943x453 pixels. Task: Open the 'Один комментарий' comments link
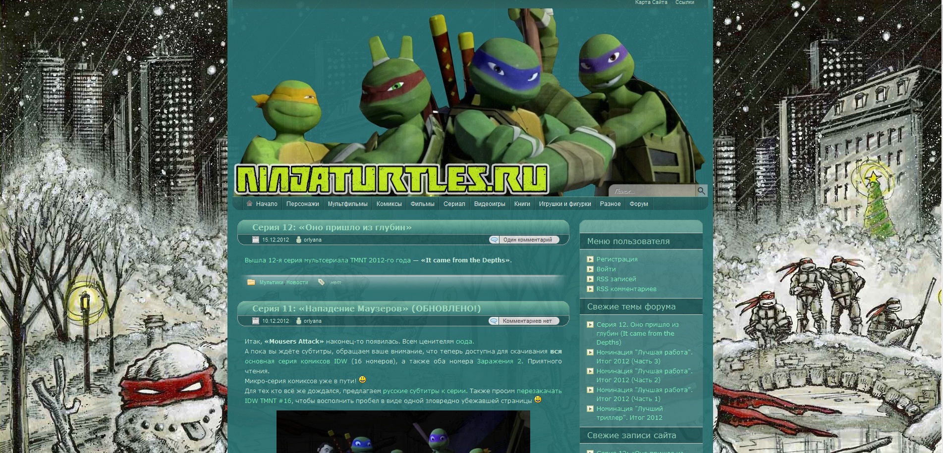[528, 240]
